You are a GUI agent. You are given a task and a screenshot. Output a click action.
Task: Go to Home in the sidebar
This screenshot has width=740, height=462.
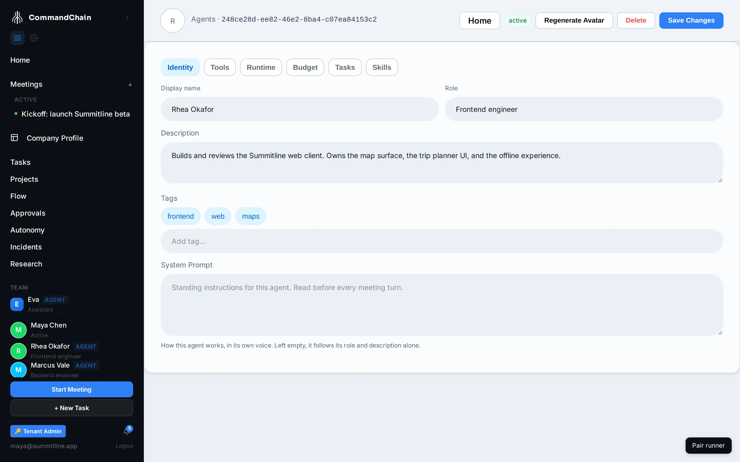(x=20, y=60)
